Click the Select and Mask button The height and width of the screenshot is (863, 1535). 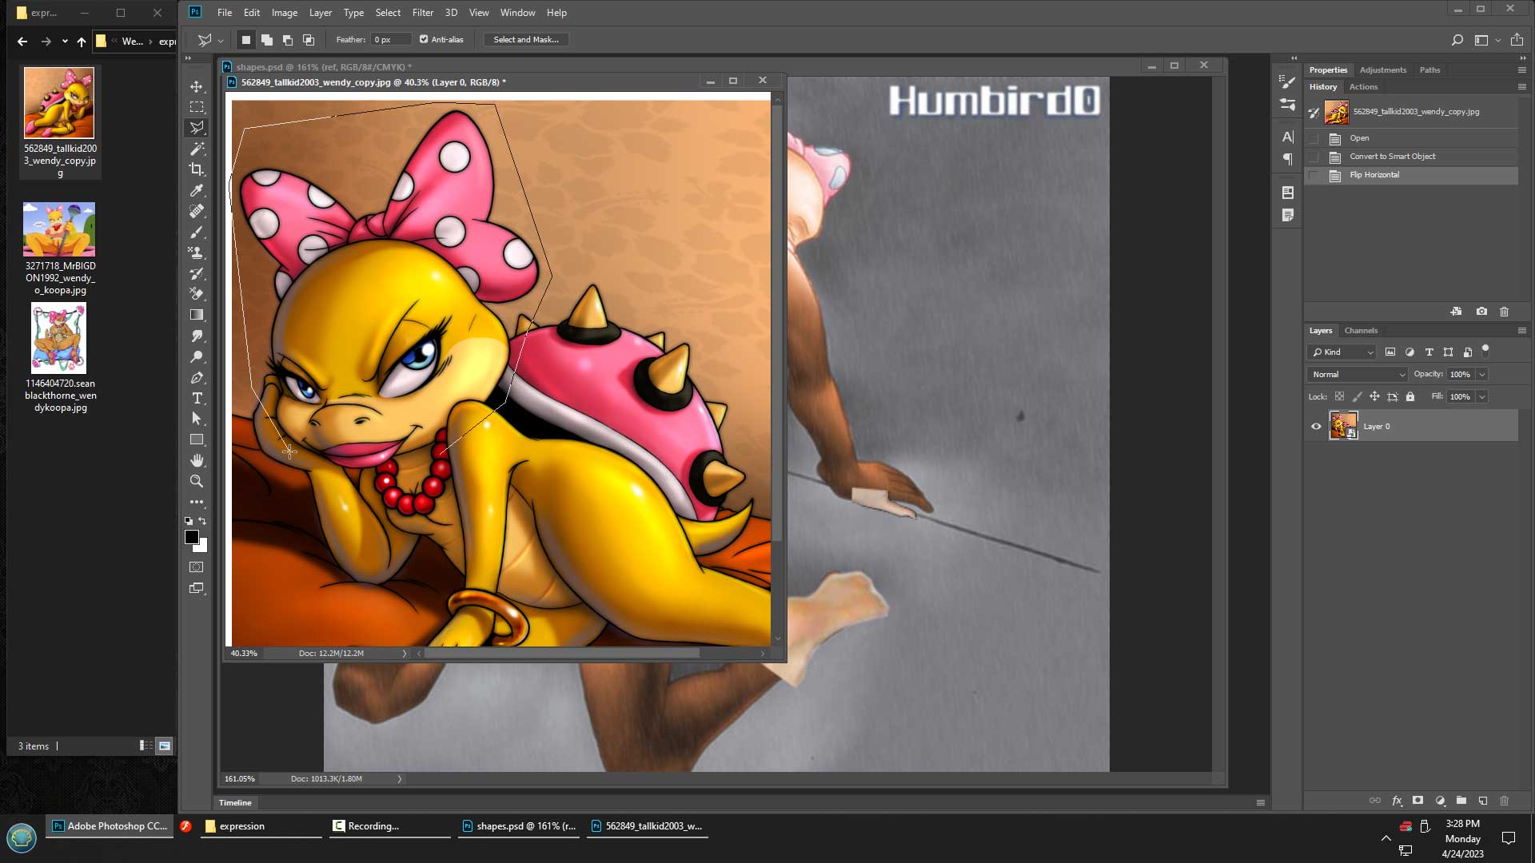pos(525,39)
